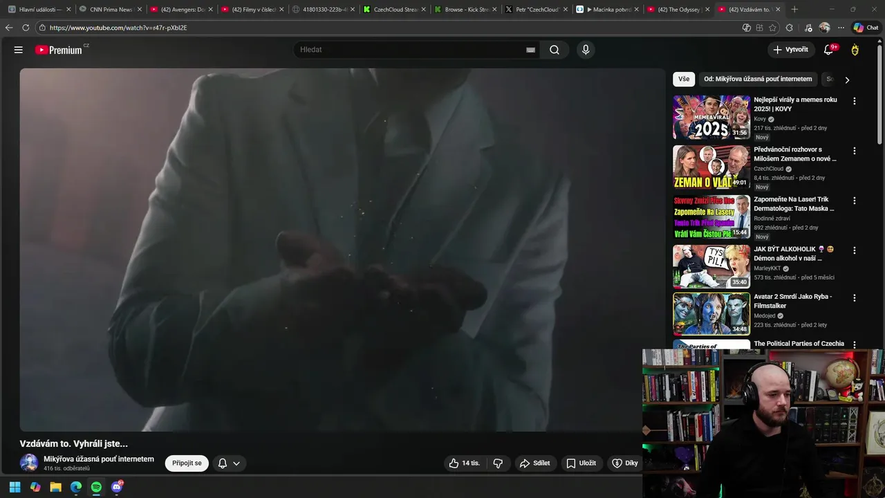Open Zapomeňte Na Lasery video thumbnail

click(x=711, y=217)
